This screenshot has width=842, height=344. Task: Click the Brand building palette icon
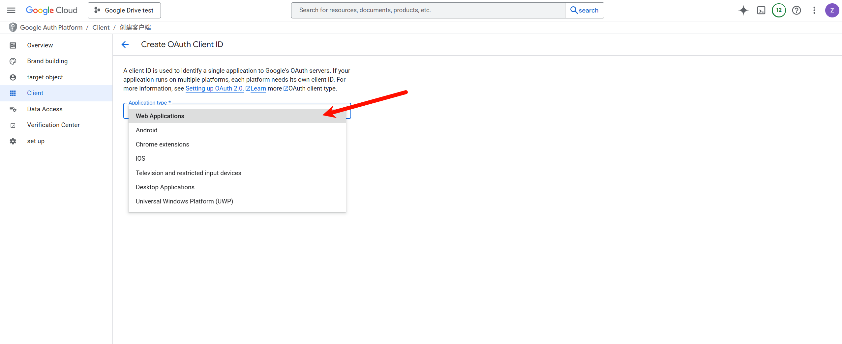pyautogui.click(x=13, y=61)
